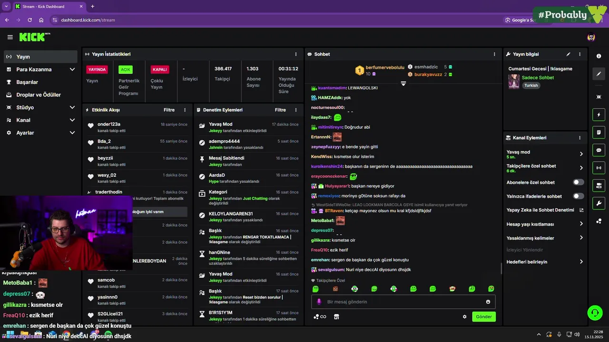Open Yapay Zeka ile Sohbet Denetimi link

tap(545, 210)
